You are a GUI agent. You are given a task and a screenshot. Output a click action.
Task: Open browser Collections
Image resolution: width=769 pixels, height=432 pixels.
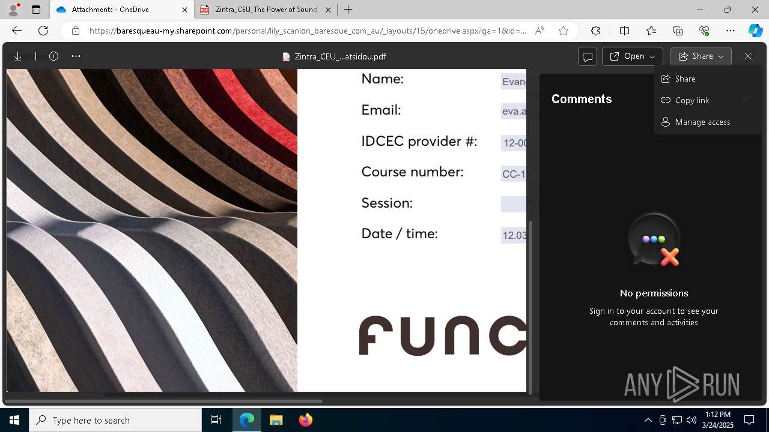(x=678, y=31)
